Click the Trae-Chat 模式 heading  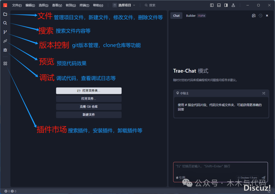click(191, 71)
